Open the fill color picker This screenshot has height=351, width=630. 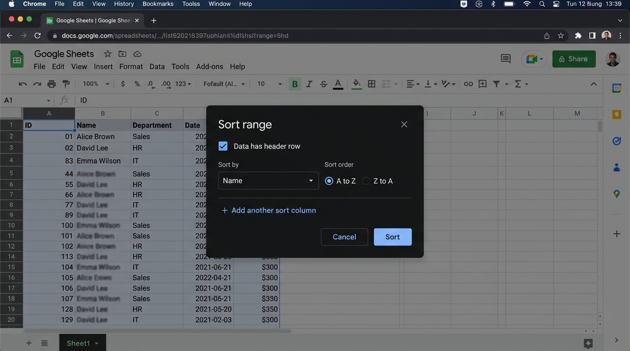click(357, 84)
